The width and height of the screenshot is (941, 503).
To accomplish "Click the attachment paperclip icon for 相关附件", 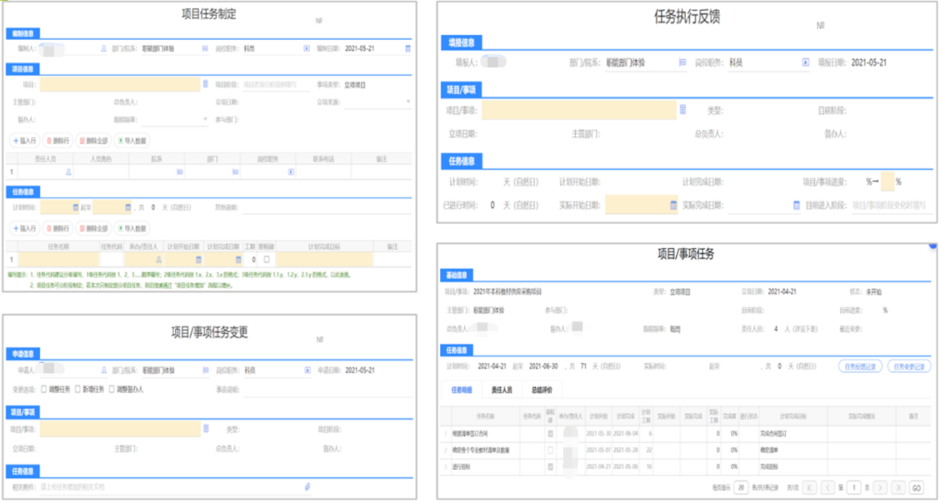I will pos(308,486).
